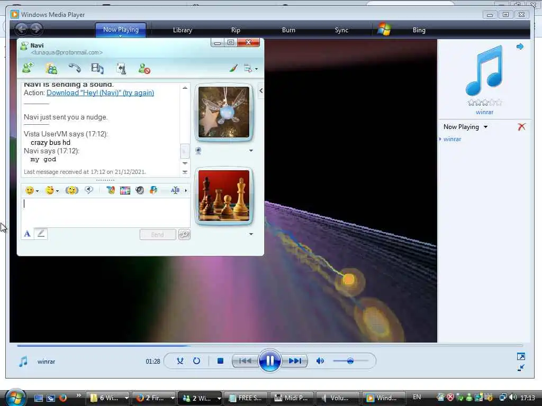Open the Bing tab
Viewport: 542px width, 406px height.
point(419,30)
